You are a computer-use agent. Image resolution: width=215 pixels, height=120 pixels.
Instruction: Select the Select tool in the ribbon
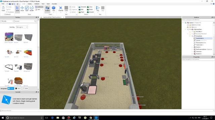coord(17,9)
